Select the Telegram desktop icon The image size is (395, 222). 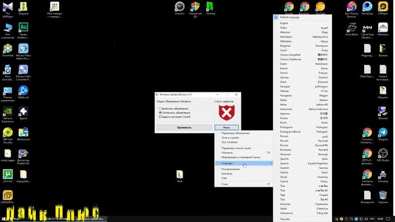[x=383, y=134]
